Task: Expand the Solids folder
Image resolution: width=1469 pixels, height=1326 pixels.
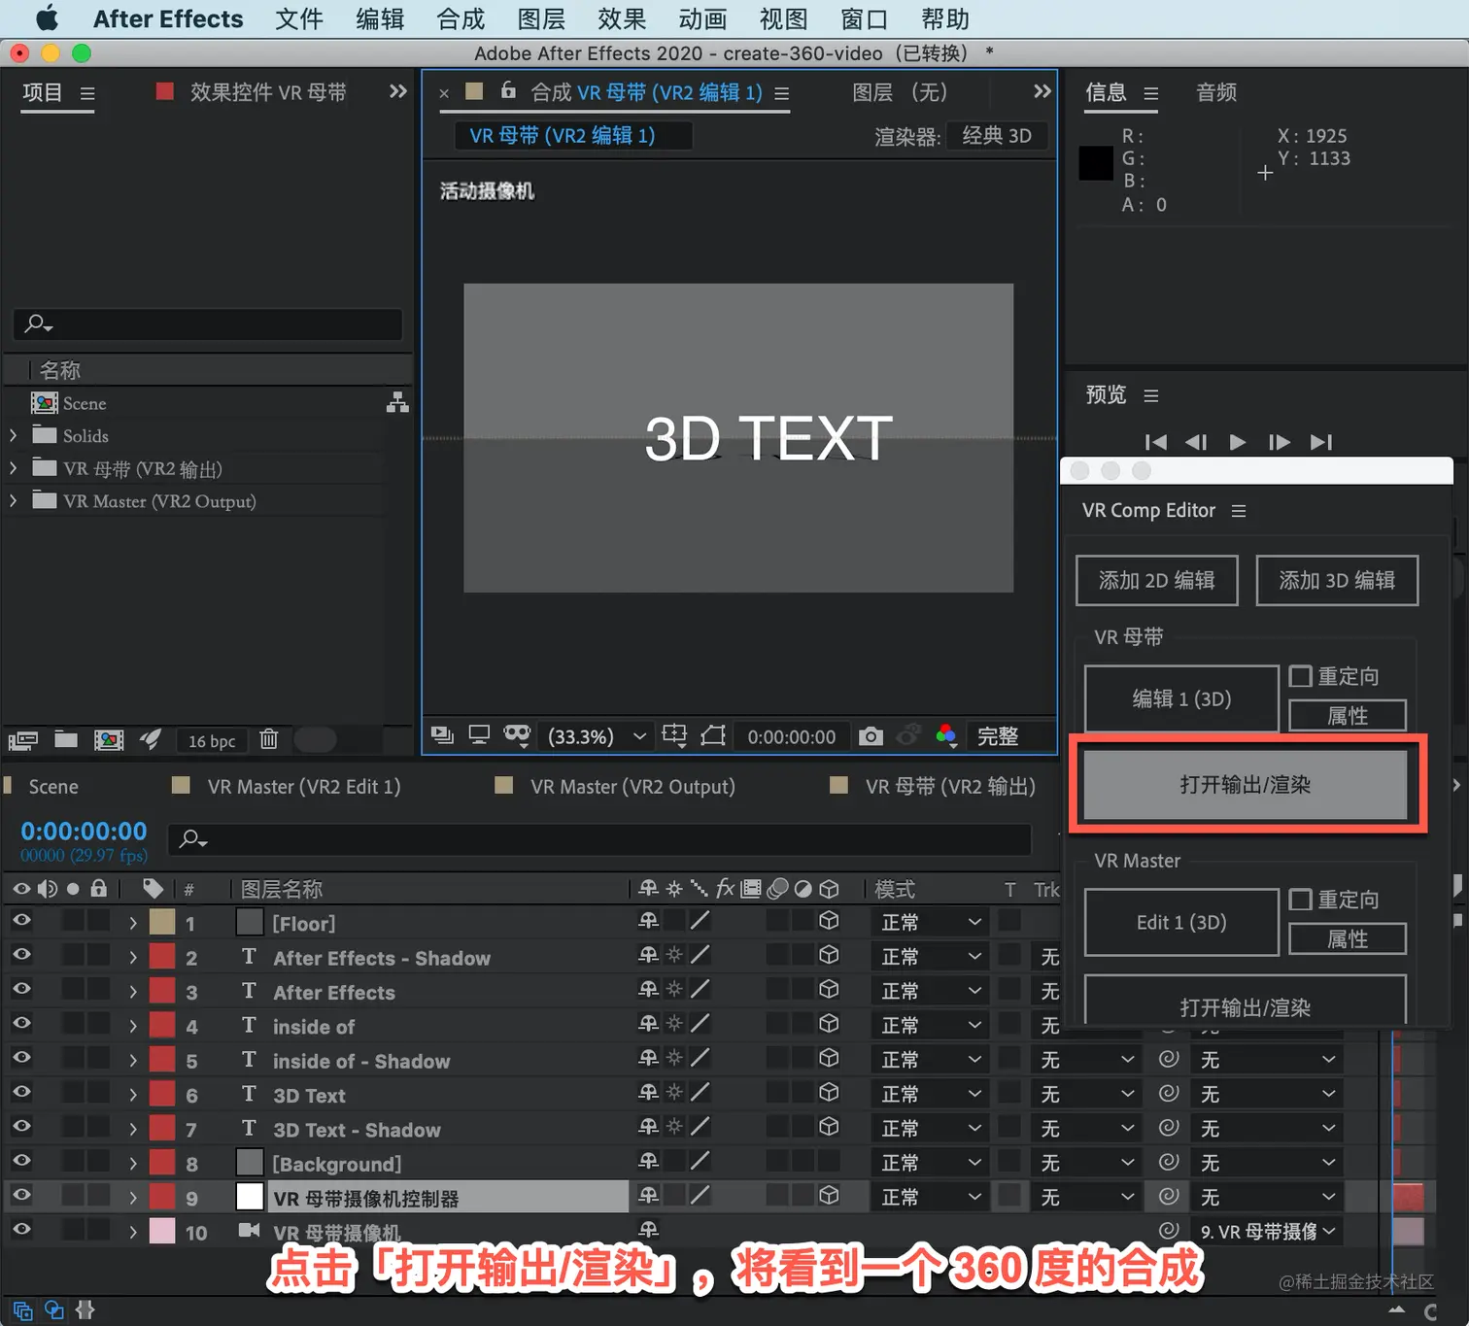Action: click(x=14, y=436)
